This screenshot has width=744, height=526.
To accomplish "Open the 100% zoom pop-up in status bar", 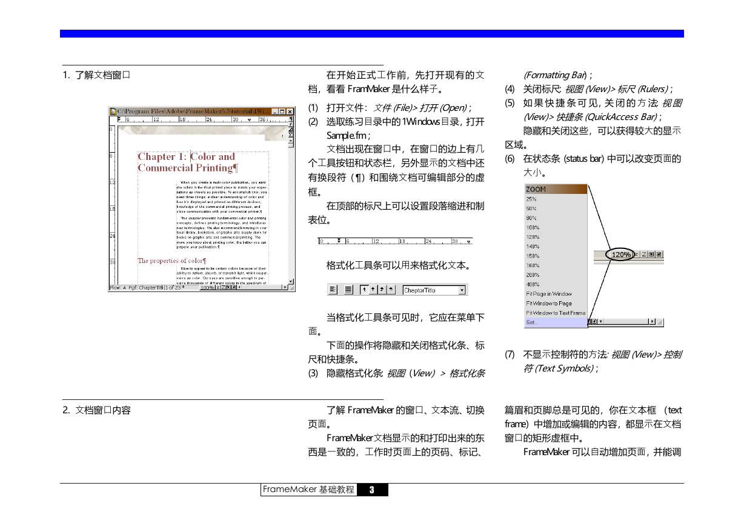I will tap(207, 288).
